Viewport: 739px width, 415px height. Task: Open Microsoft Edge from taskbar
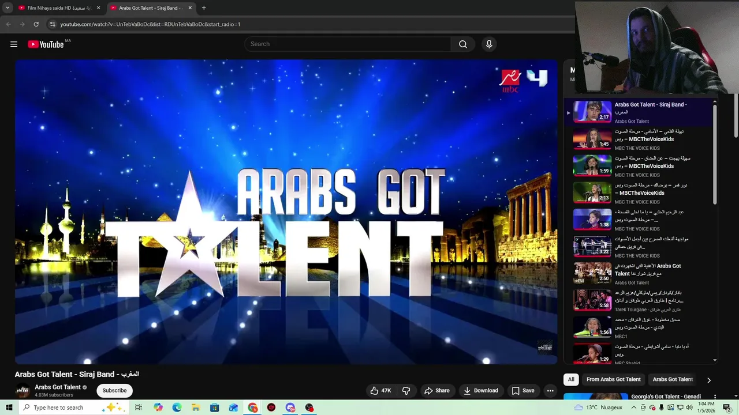click(x=177, y=408)
